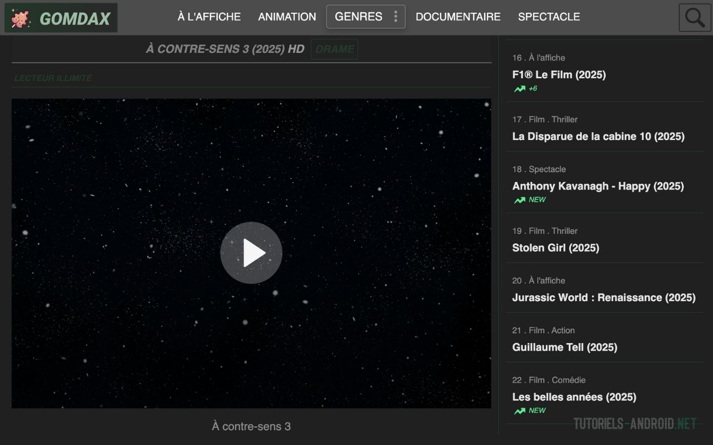Open La Disparue de la cabine 10
This screenshot has width=713, height=445.
coord(598,136)
